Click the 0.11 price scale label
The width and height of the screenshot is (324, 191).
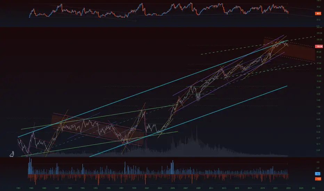click(318, 144)
